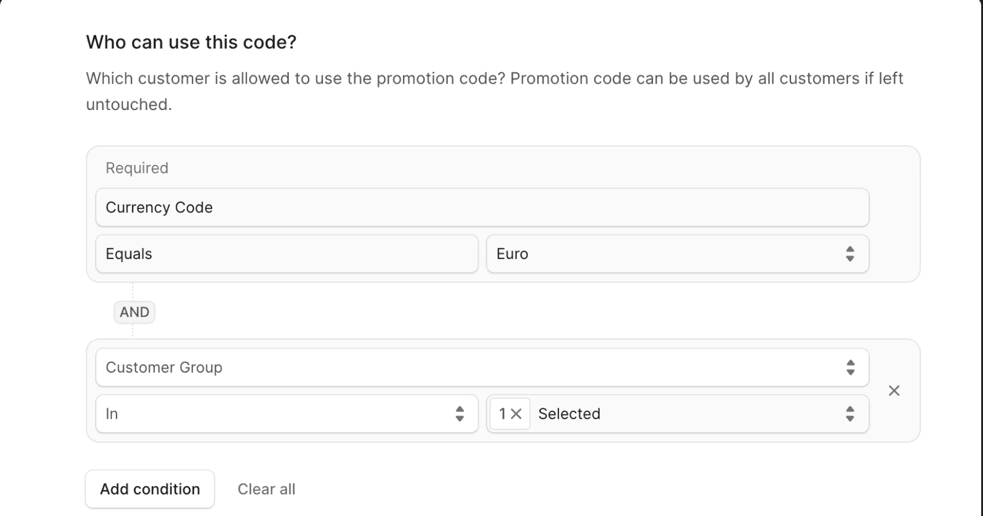983x516 pixels.
Task: Click the X to remove the Customer Group condition
Action: pos(894,390)
